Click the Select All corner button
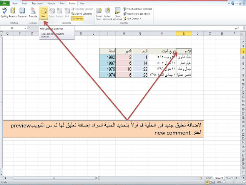Screen dimensions: 246x185 tap(243, 34)
